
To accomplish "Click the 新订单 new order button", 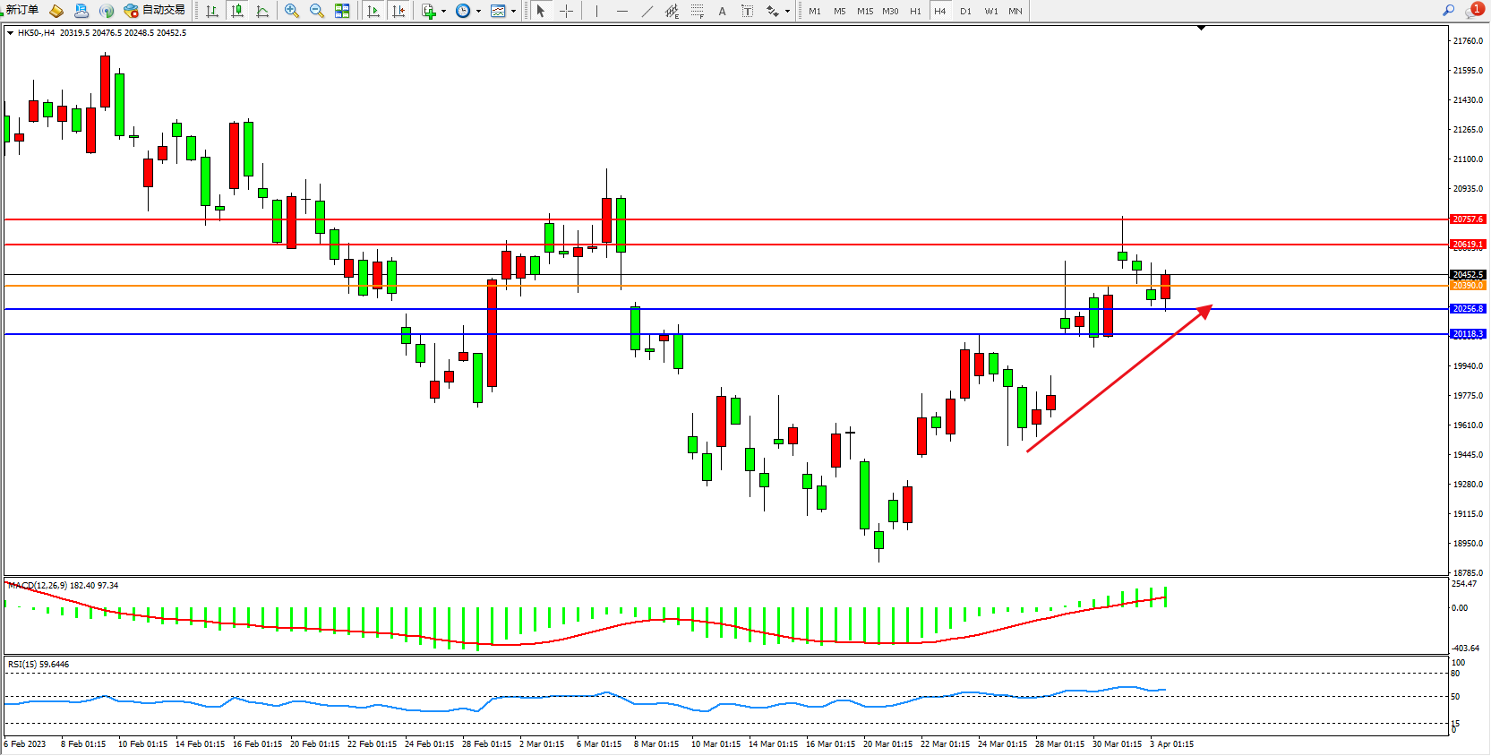I will click(x=21, y=10).
